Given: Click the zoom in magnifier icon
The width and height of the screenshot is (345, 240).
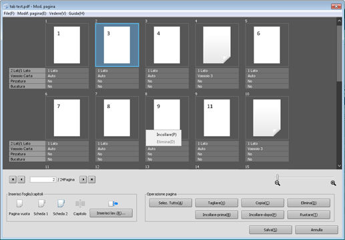Looking at the screenshot, I should coord(333,183).
